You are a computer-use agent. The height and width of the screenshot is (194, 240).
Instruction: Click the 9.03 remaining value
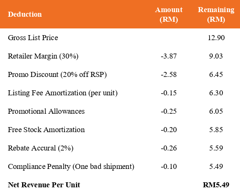click(x=216, y=56)
